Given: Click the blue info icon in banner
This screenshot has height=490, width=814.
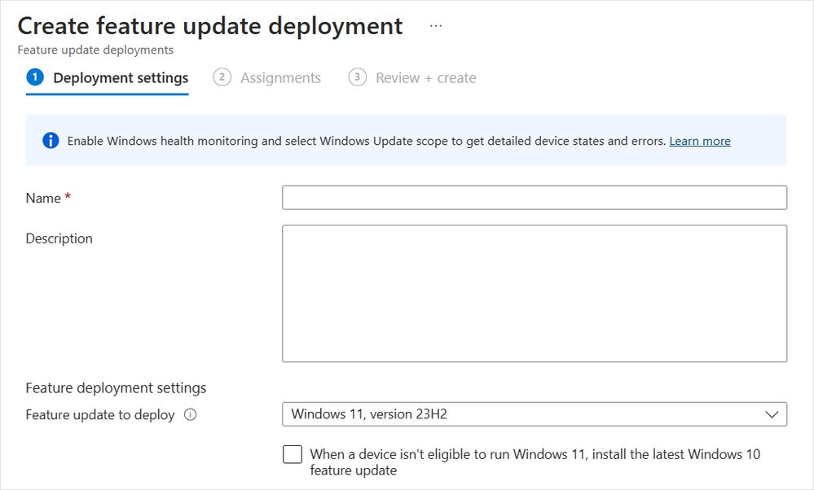Looking at the screenshot, I should [x=51, y=140].
